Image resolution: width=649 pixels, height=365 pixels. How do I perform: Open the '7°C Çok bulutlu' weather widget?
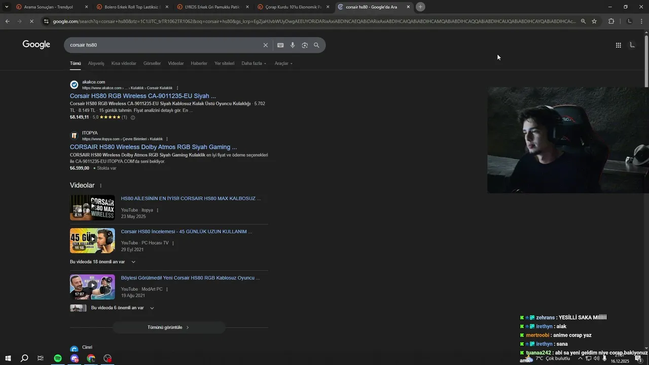pyautogui.click(x=549, y=358)
